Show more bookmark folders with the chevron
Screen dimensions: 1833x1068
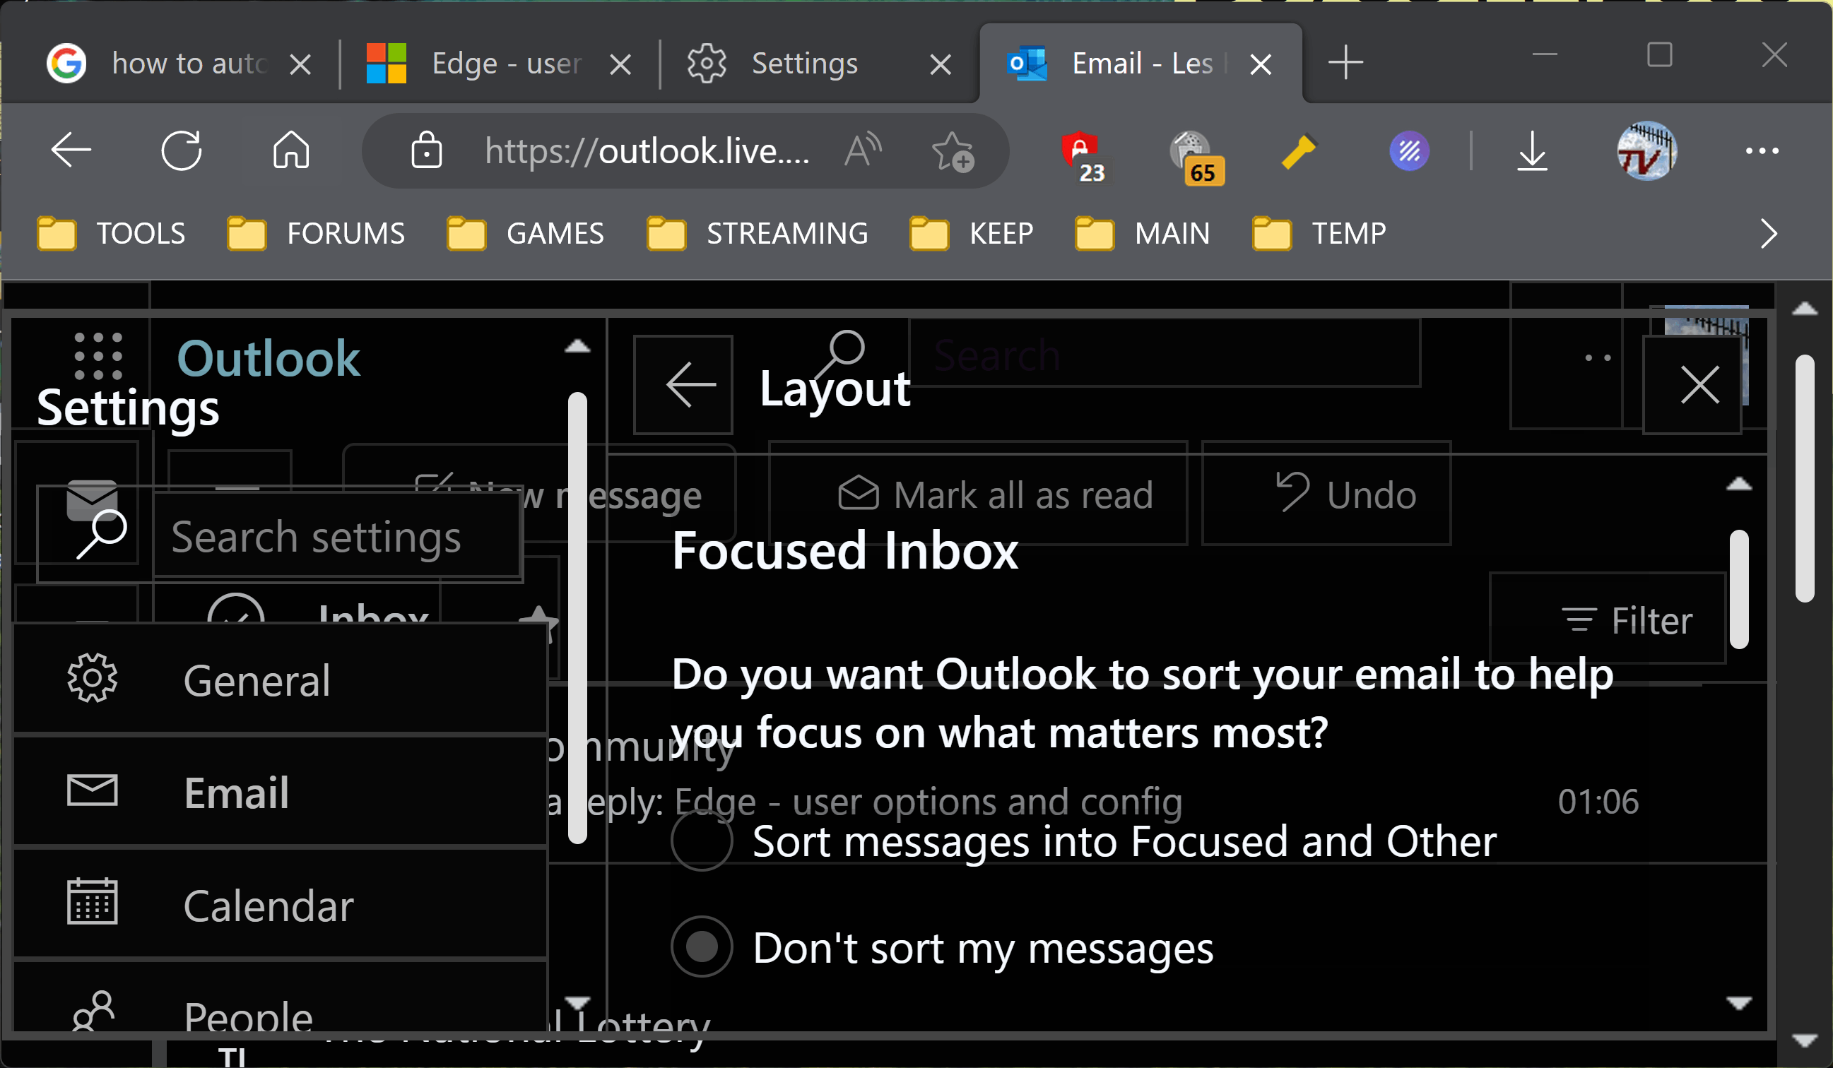pyautogui.click(x=1769, y=233)
